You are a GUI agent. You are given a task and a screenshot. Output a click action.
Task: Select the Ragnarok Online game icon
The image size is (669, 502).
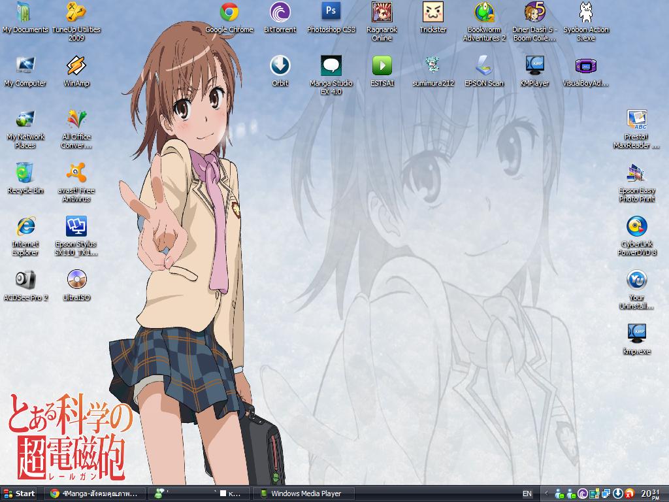pyautogui.click(x=382, y=22)
